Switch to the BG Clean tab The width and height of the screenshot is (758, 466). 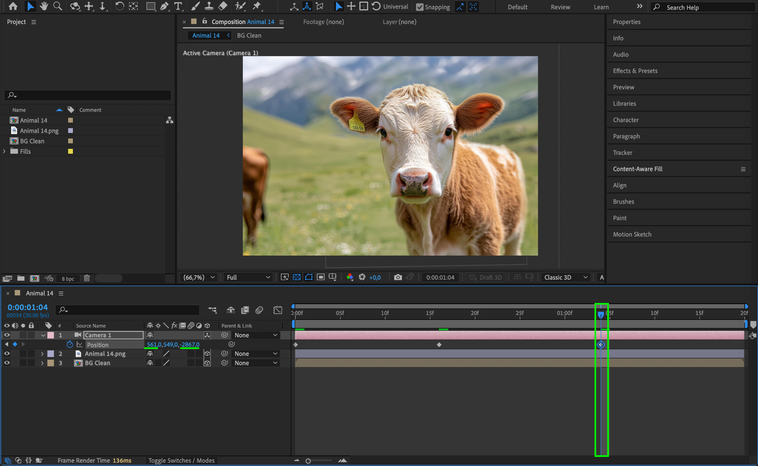point(249,36)
